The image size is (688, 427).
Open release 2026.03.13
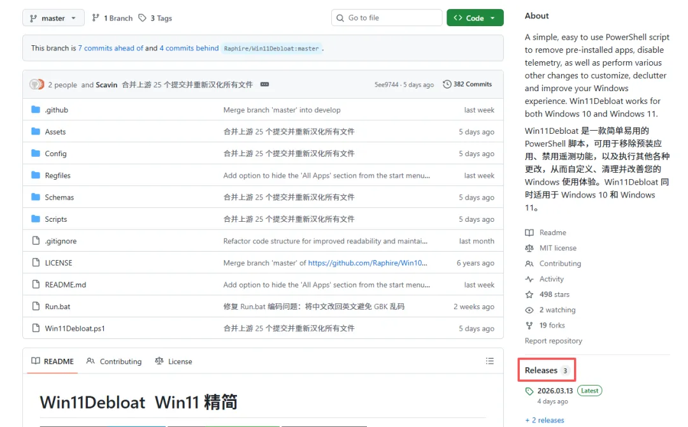(555, 391)
